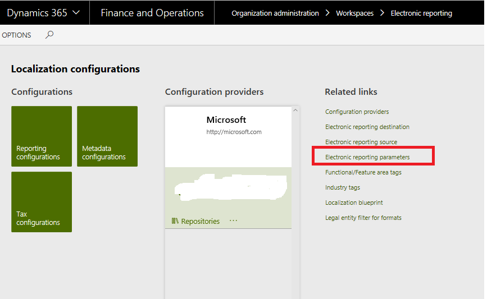Open the Tax configurations tile
This screenshot has height=299, width=487.
42,202
